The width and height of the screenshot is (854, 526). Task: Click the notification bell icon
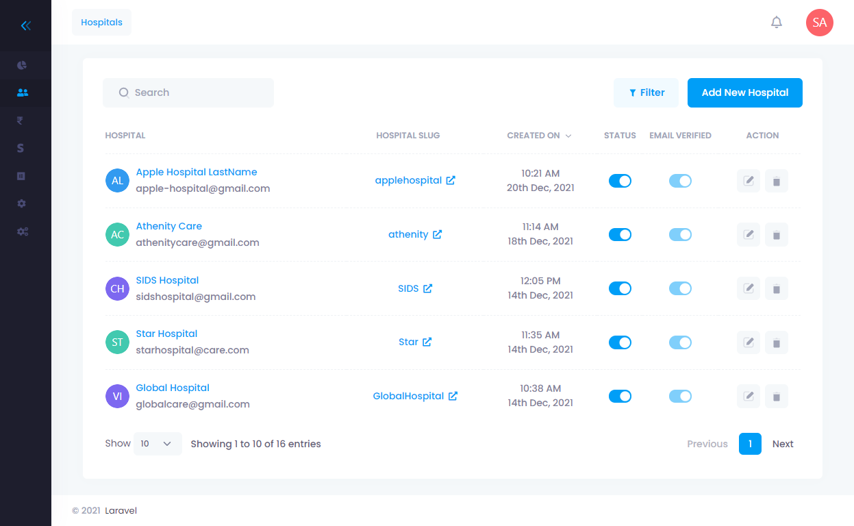coord(776,23)
